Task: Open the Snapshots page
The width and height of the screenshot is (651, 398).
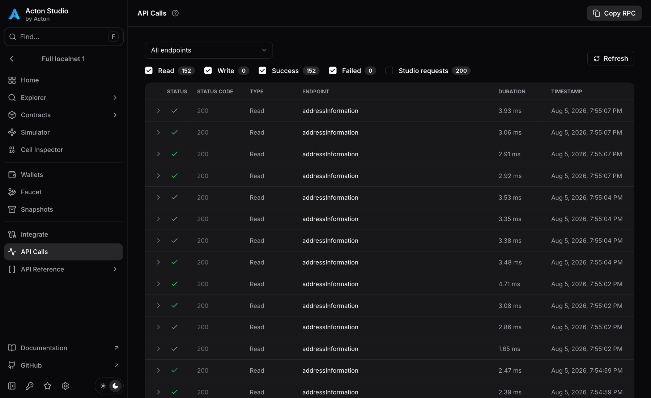Action: pyautogui.click(x=63, y=209)
